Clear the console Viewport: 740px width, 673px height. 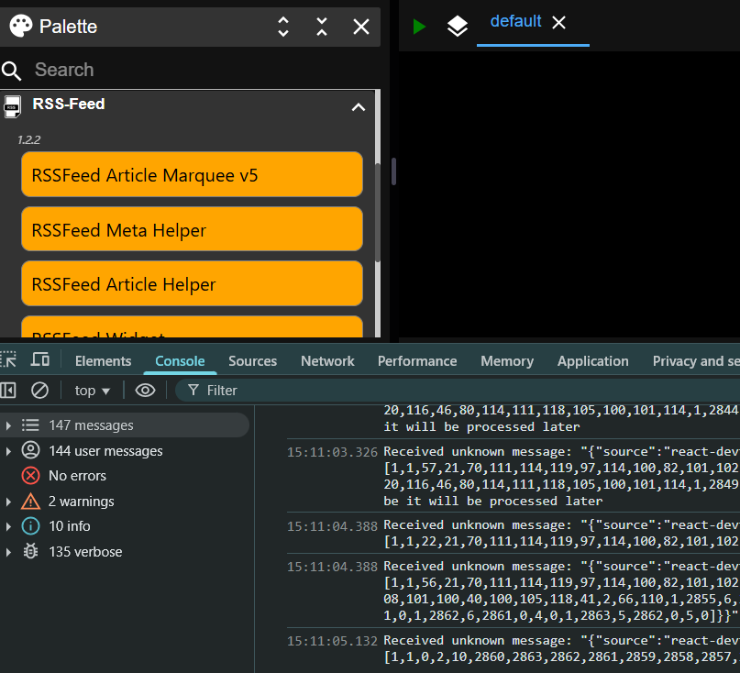pyautogui.click(x=39, y=391)
